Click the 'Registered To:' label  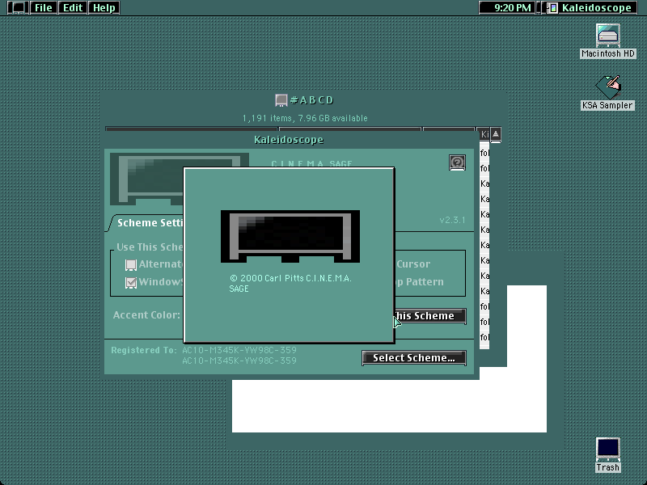pyautogui.click(x=144, y=350)
